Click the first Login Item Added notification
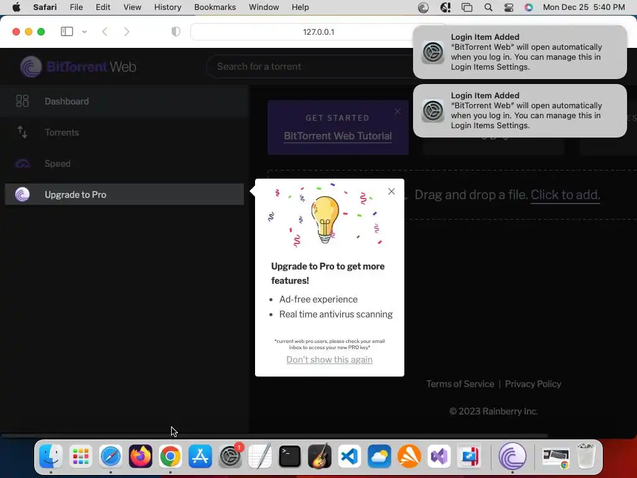Viewport: 637px width, 478px height. (x=519, y=52)
